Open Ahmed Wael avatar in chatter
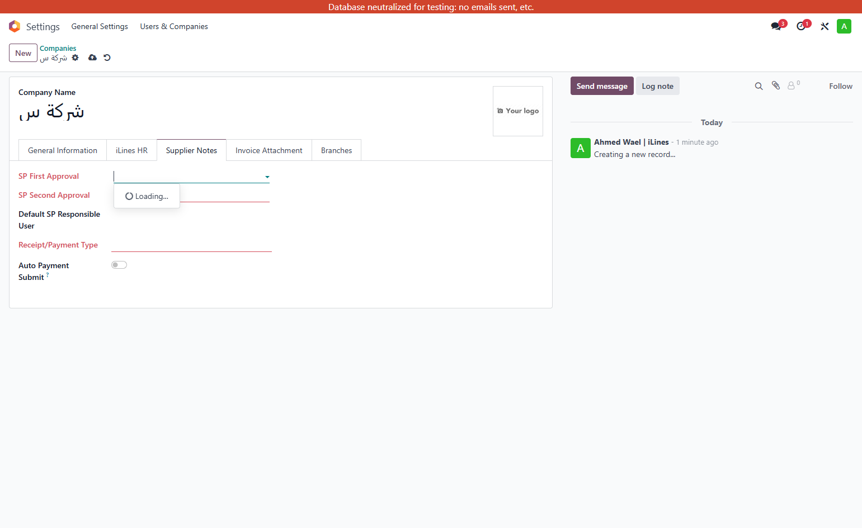 point(580,148)
